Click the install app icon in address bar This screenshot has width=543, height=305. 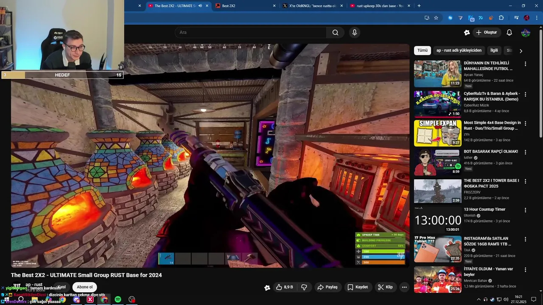click(x=427, y=18)
